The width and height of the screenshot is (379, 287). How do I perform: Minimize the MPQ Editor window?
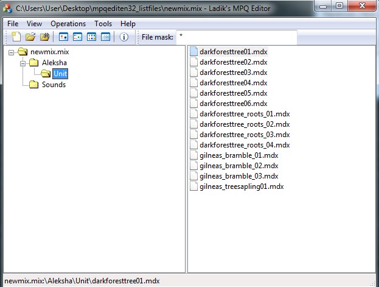tap(323, 6)
